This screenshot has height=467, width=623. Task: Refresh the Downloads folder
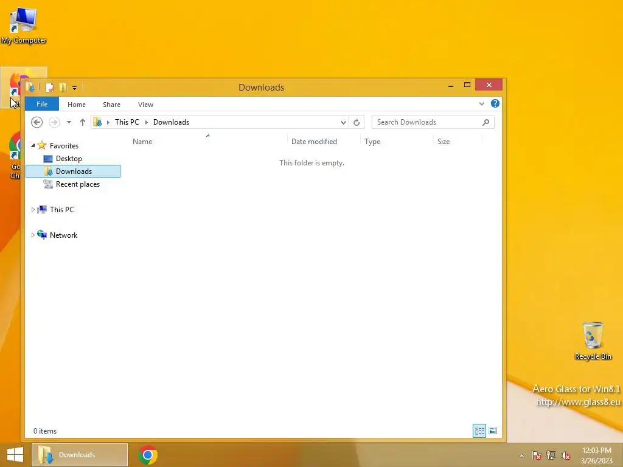(x=357, y=122)
